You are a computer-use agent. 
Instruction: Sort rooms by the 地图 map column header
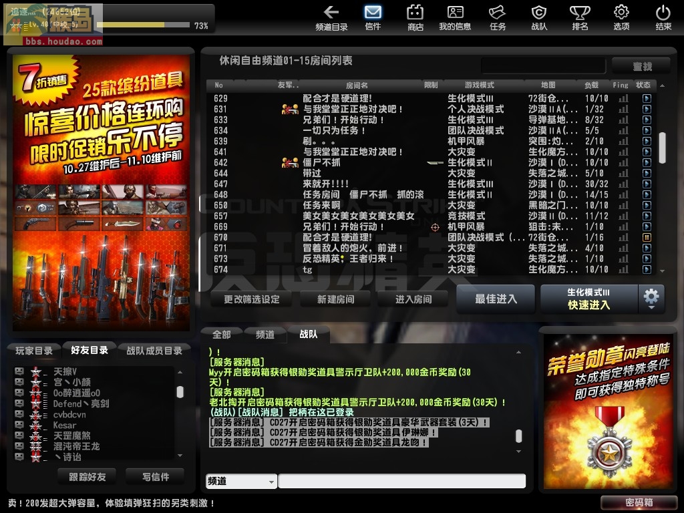[x=548, y=85]
